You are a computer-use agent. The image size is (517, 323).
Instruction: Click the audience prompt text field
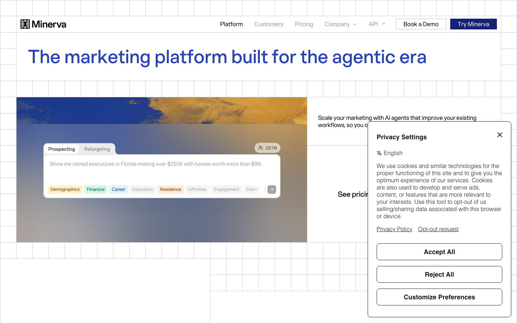[162, 169]
